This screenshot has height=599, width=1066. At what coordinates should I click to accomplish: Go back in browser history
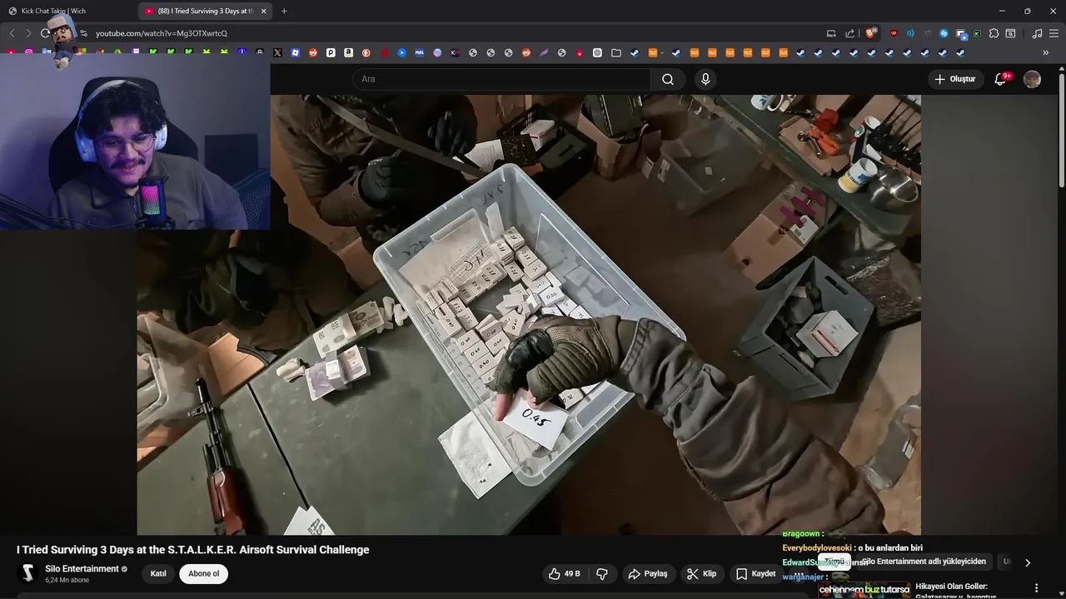click(x=12, y=33)
